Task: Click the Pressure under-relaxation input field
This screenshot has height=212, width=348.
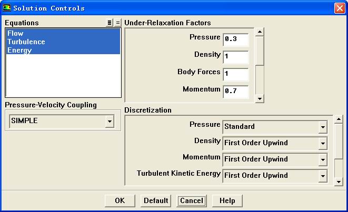Action: point(235,39)
